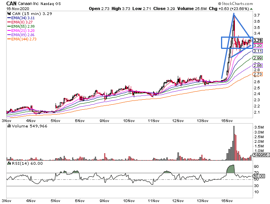Click the 90 RSI axis label
Viewport: 270px width, 204px height.
[x=256, y=167]
